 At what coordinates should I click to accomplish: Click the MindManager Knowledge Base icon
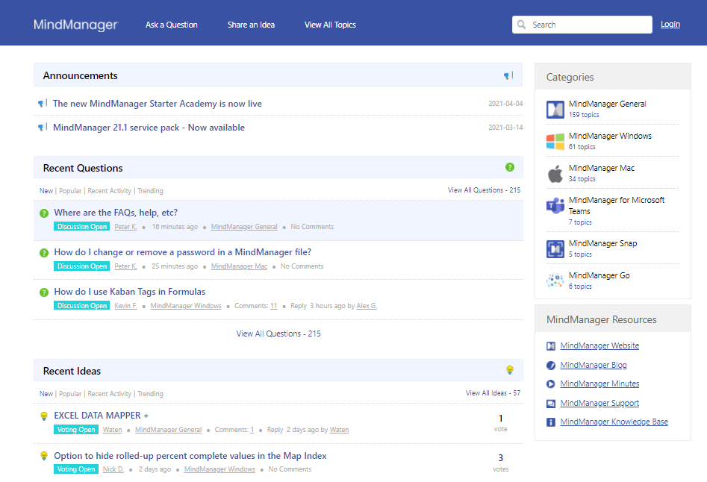[x=552, y=422]
